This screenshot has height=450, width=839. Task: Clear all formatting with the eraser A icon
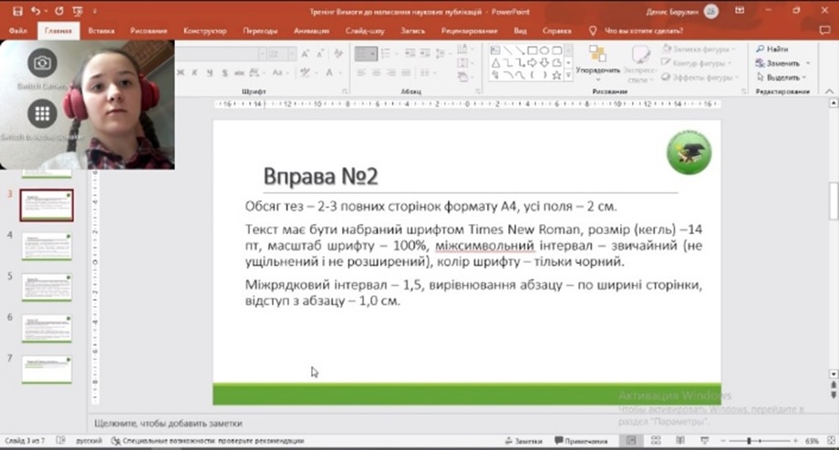338,54
